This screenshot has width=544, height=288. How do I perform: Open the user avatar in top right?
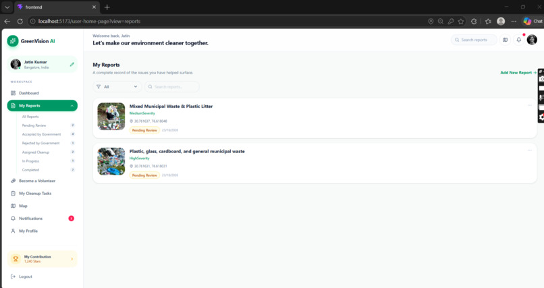pyautogui.click(x=532, y=40)
